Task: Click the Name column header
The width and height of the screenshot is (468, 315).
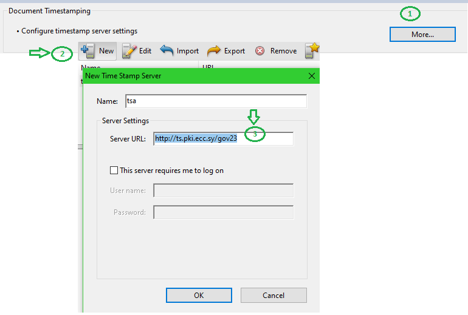Action: click(x=91, y=67)
